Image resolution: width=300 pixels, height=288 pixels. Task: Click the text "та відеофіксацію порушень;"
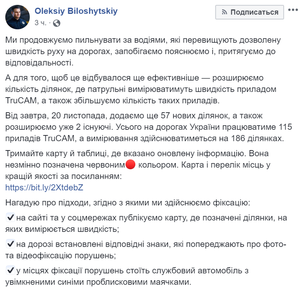(62, 255)
